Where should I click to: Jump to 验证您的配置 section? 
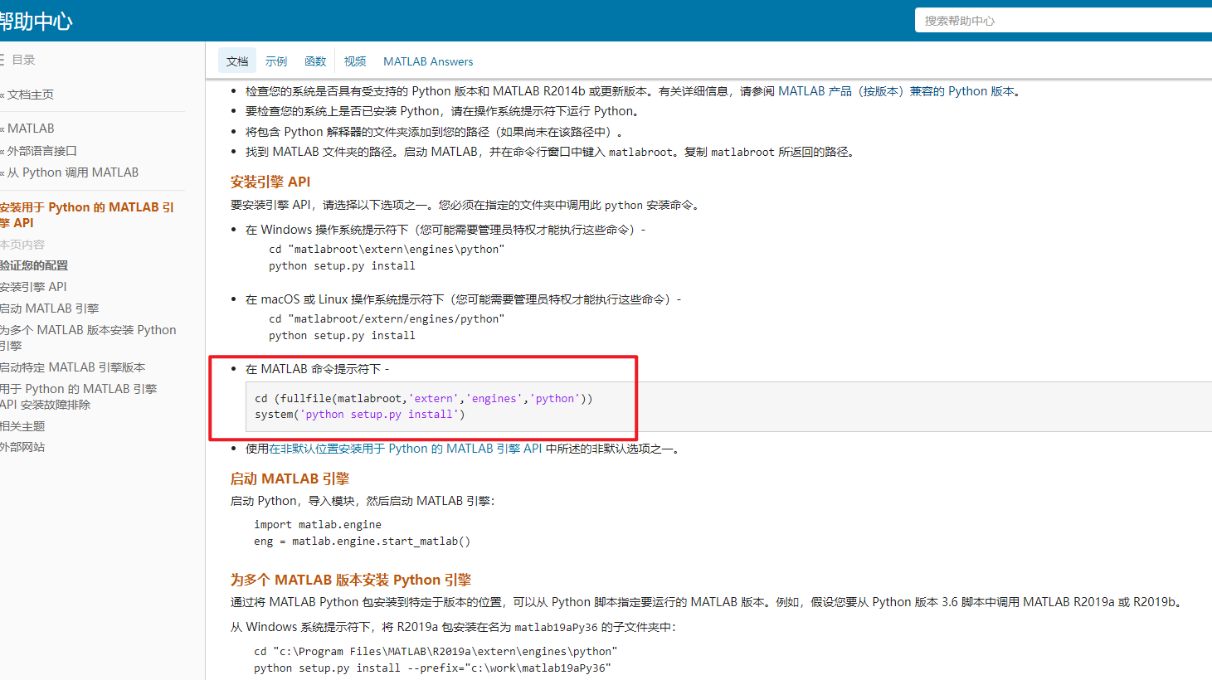pyautogui.click(x=34, y=265)
